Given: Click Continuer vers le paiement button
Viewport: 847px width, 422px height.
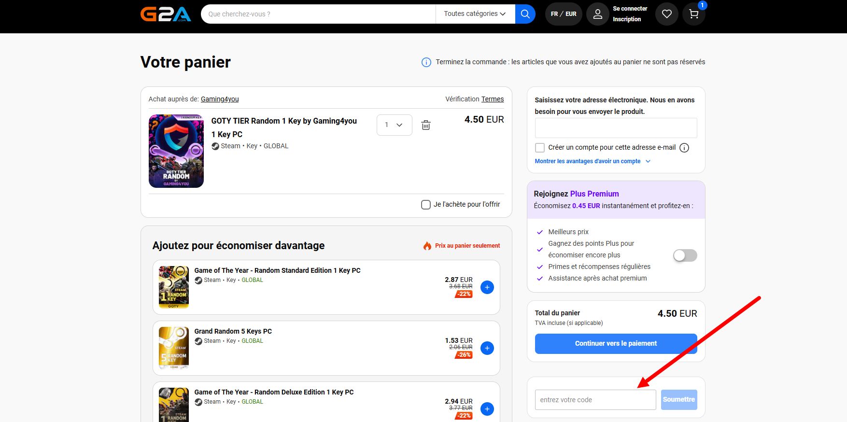Looking at the screenshot, I should pos(616,344).
